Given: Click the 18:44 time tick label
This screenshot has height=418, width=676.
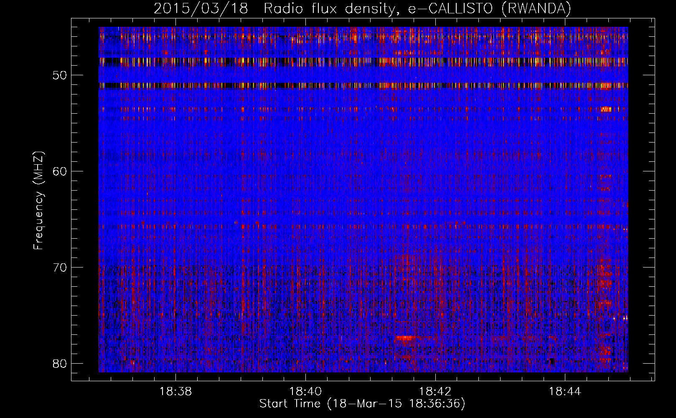Looking at the screenshot, I should coord(565,392).
